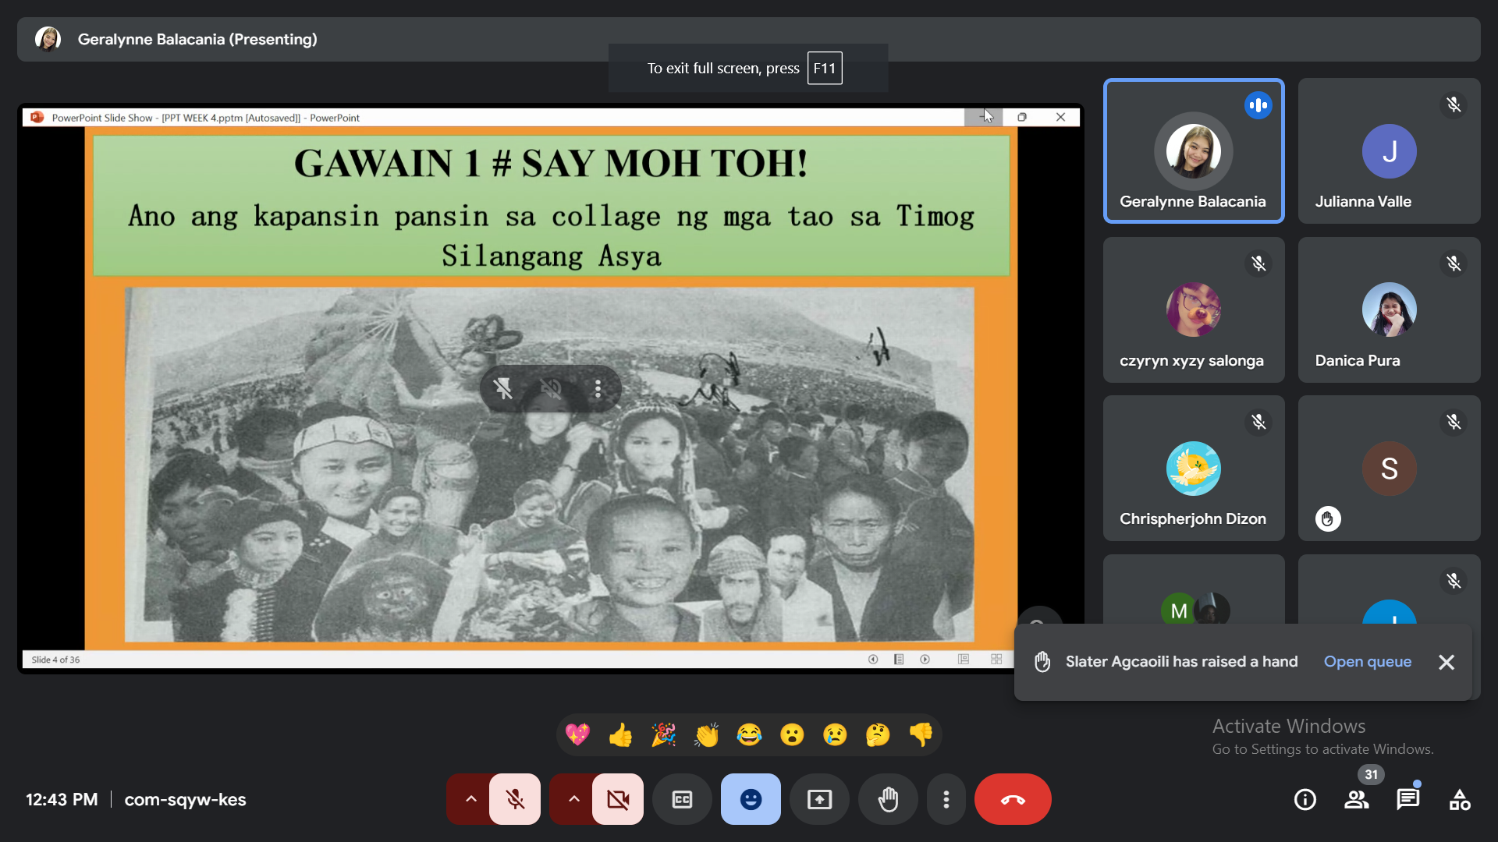This screenshot has width=1498, height=842.
Task: Click the GAWAIN 1 # SAY MOH TOH! heading
Action: click(x=551, y=164)
